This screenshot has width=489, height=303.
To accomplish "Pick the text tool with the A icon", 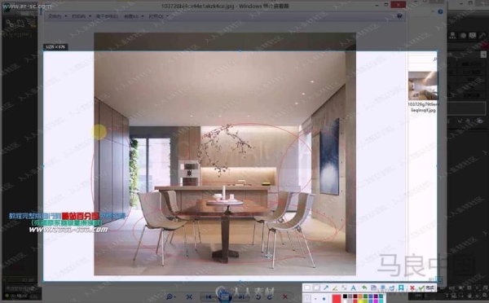I will click(x=354, y=288).
